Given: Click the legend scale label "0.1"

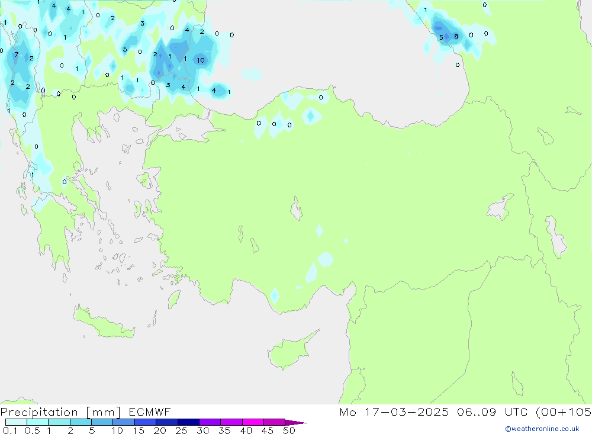Looking at the screenshot, I should (10, 430).
